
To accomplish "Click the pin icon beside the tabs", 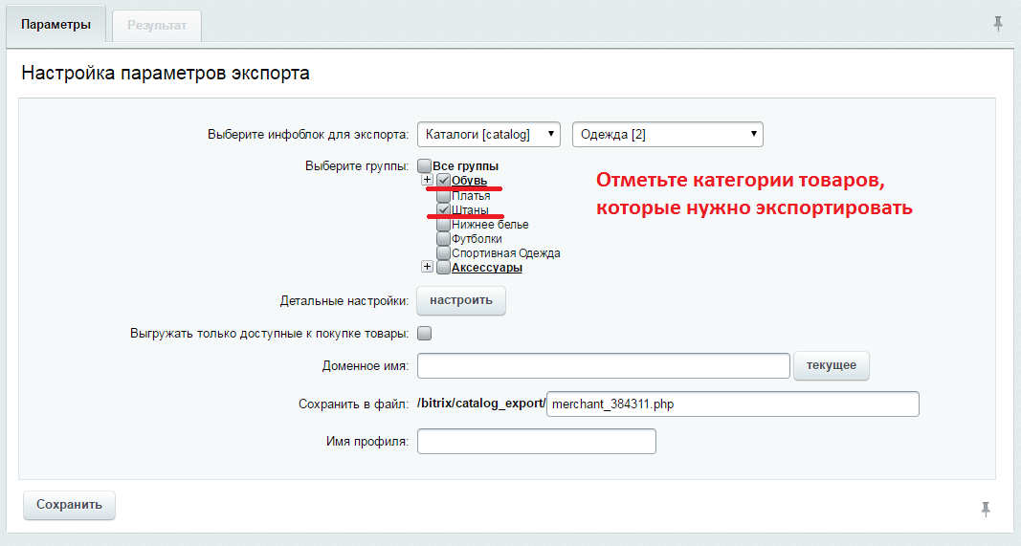I will [x=998, y=24].
